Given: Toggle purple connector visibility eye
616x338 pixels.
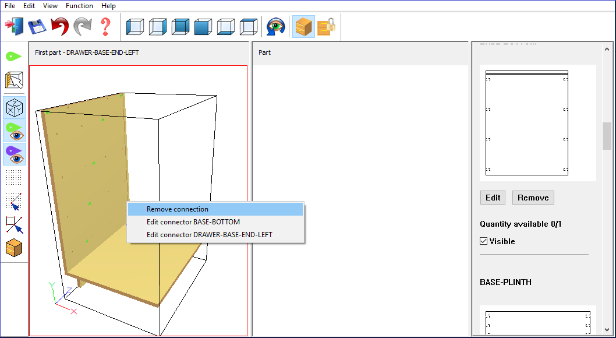Looking at the screenshot, I should (x=15, y=154).
